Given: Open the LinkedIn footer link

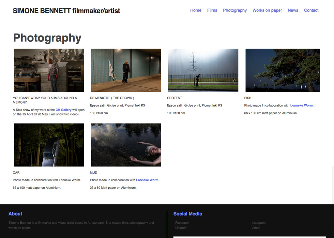Looking at the screenshot, I should [181, 228].
